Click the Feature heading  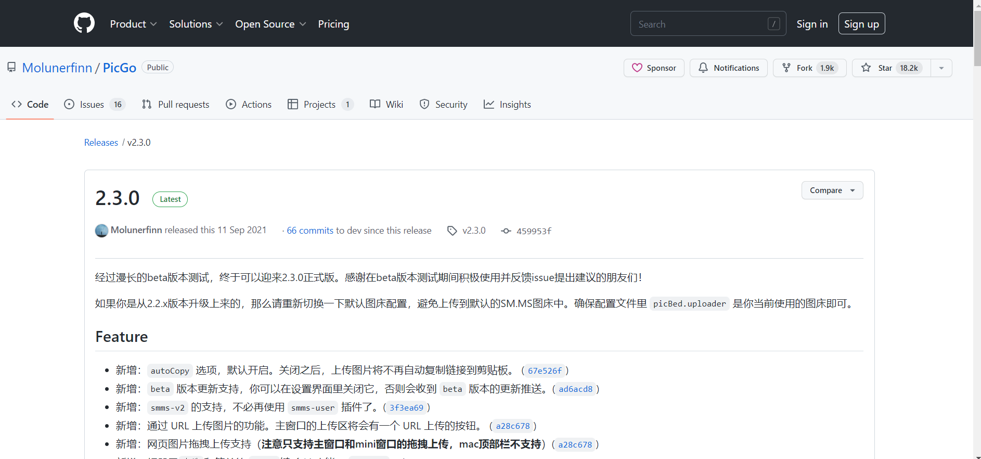[122, 337]
